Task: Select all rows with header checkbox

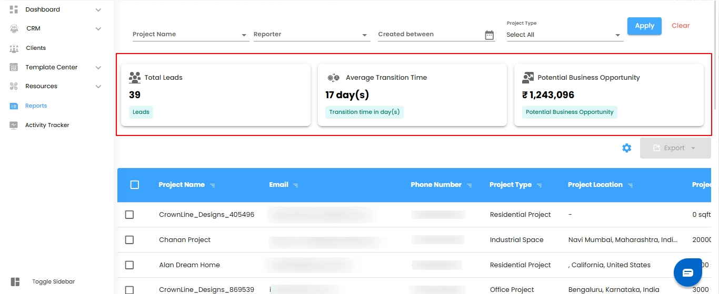Action: pos(135,185)
